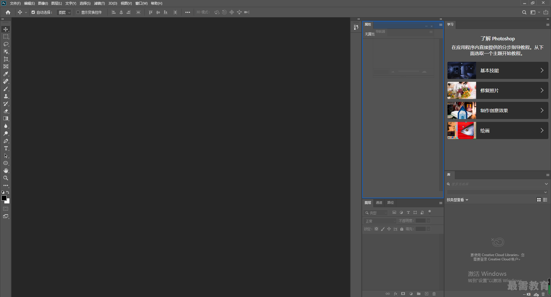551x297 pixels.
Task: Open the 基本技能 tutorial category
Action: click(498, 70)
